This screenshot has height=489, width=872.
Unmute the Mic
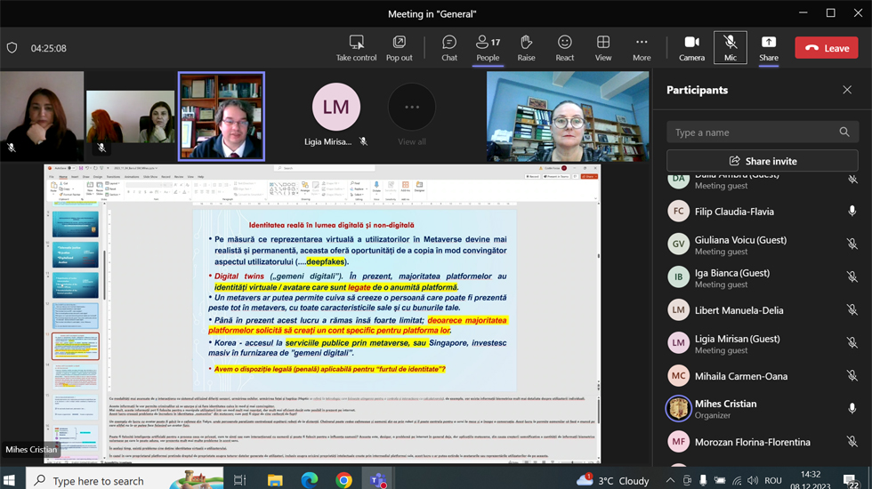pyautogui.click(x=730, y=48)
